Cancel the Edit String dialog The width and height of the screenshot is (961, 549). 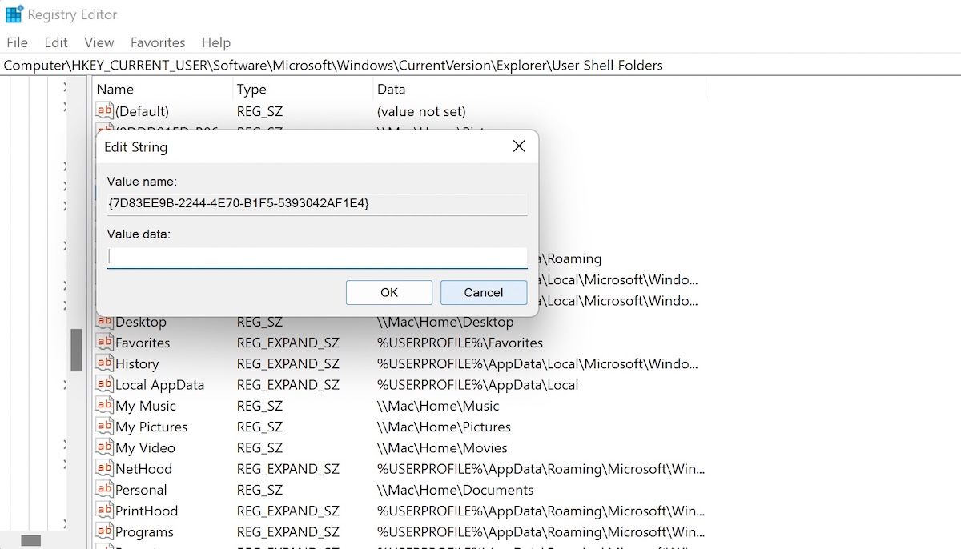(x=484, y=292)
